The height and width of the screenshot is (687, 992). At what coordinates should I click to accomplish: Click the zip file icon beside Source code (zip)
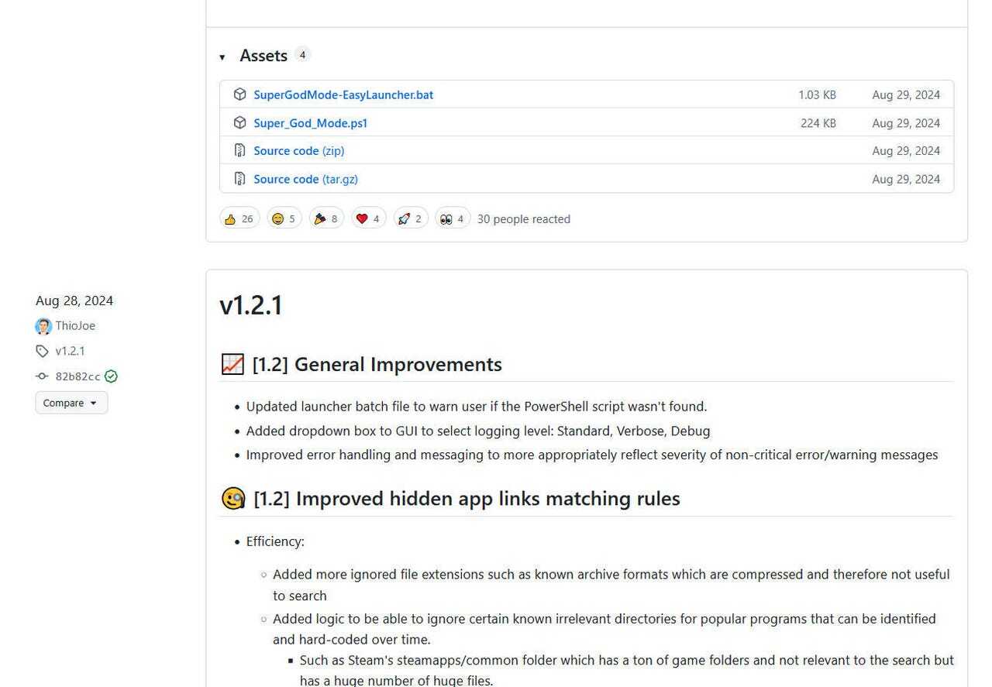[239, 151]
